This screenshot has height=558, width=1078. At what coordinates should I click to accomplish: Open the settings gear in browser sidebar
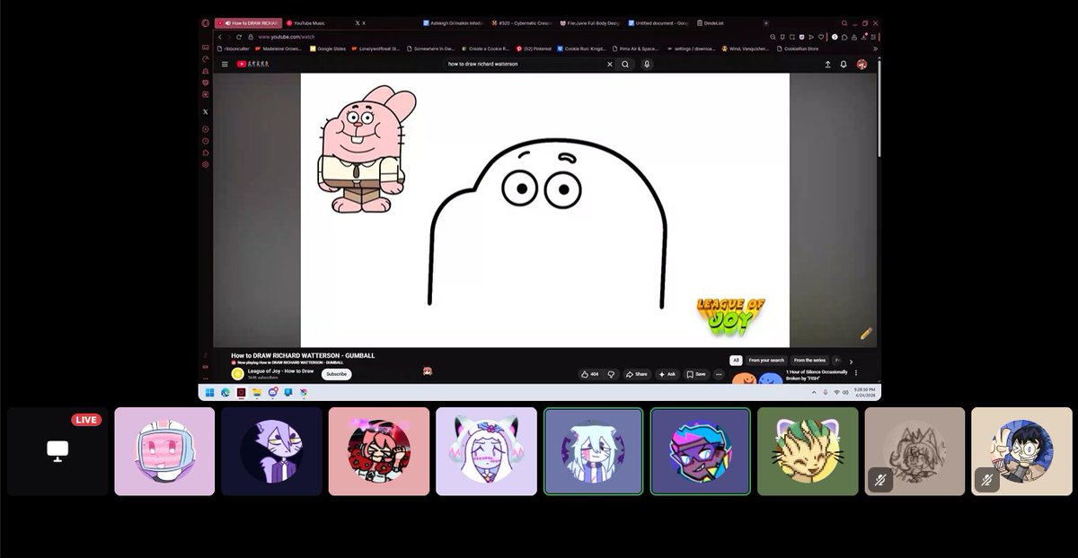[x=206, y=164]
